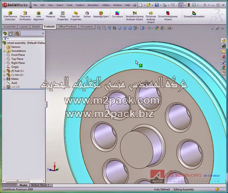Switch to the Assembly tab

(x=9, y=27)
